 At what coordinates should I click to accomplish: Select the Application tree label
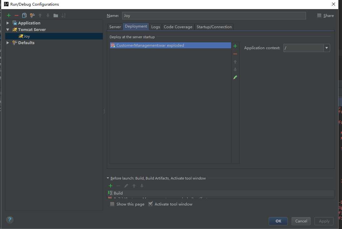(x=29, y=23)
